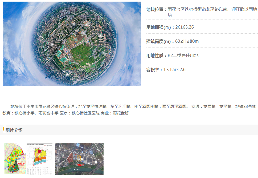The width and height of the screenshot is (258, 178).
Task: Click the R2二类居住用地 land-use text
Action: point(183,56)
